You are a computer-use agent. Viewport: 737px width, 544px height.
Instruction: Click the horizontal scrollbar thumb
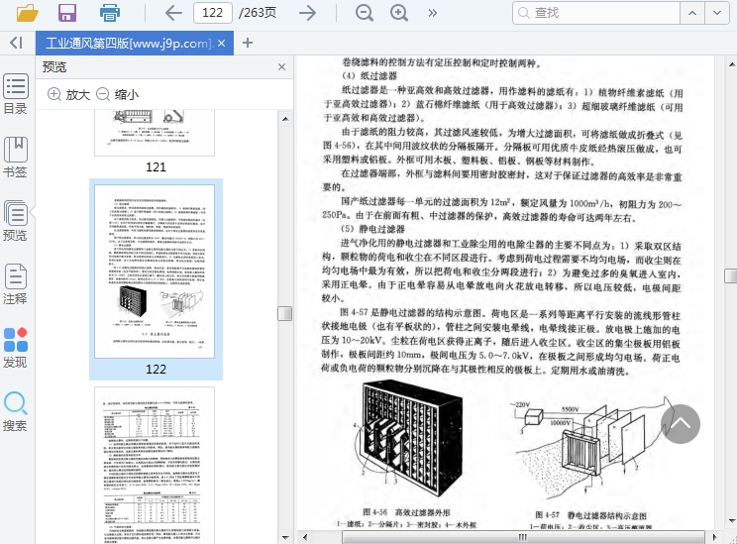[523, 537]
